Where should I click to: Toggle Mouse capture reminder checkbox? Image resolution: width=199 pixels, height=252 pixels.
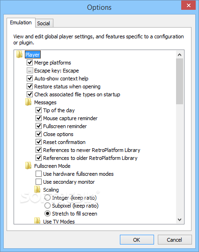[39, 118]
